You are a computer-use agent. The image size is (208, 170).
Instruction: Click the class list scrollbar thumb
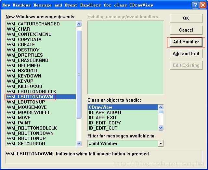pyautogui.click(x=161, y=112)
